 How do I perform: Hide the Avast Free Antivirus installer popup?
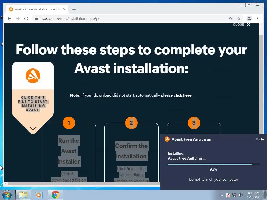click(259, 139)
